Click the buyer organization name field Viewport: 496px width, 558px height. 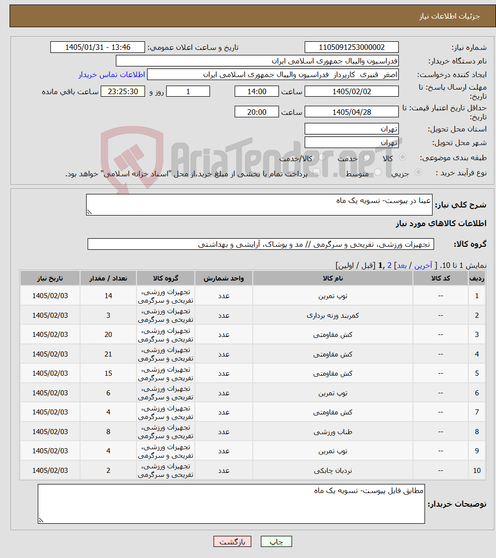coord(257,61)
